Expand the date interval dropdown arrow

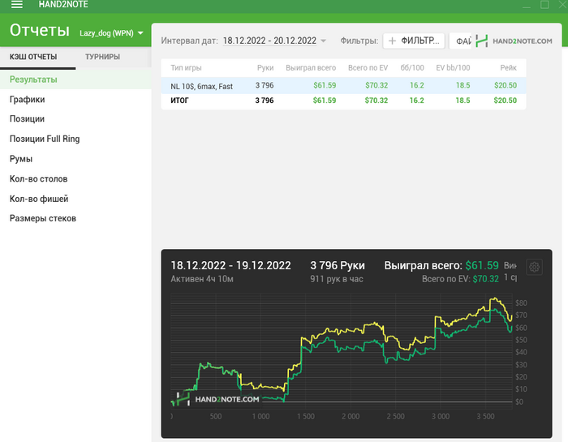[323, 41]
